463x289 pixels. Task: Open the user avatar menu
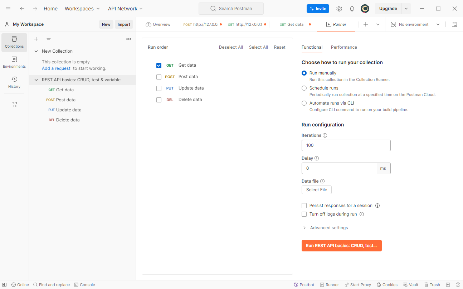click(365, 9)
